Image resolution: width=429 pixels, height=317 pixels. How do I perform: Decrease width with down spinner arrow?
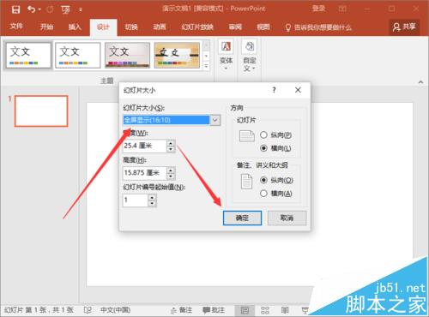coord(171,149)
